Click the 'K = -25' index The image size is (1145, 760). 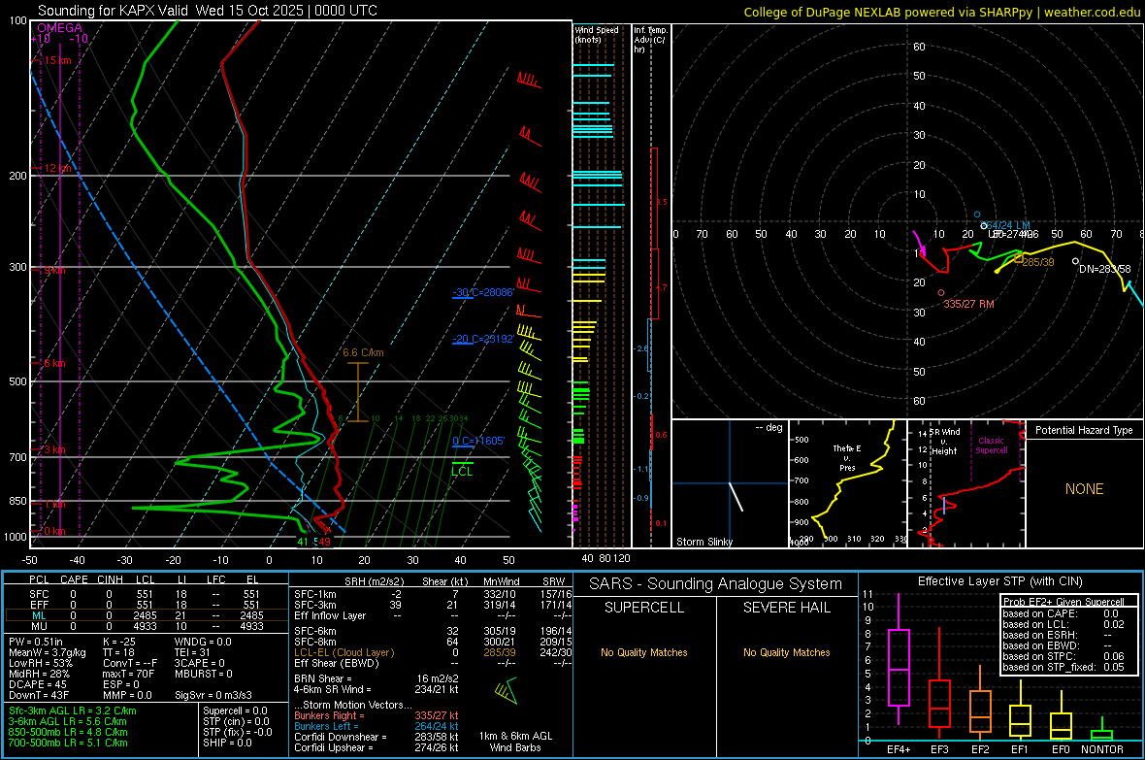coord(119,642)
